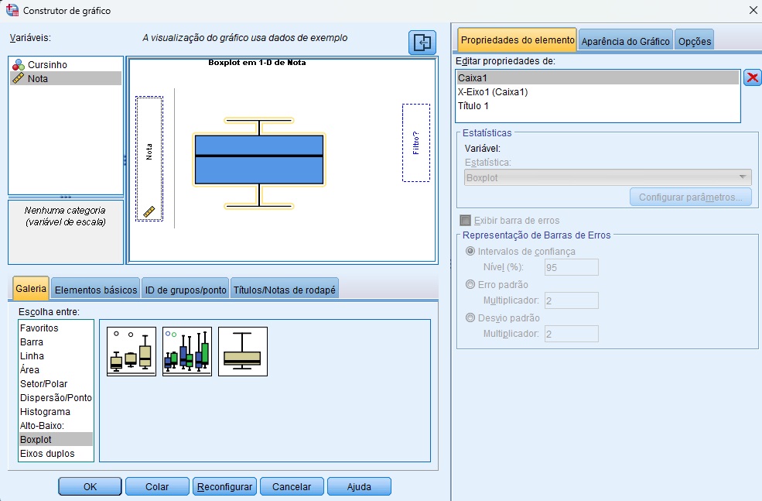Click Desvio padrão Multiplicador input field
Image resolution: width=762 pixels, height=501 pixels.
pos(572,334)
